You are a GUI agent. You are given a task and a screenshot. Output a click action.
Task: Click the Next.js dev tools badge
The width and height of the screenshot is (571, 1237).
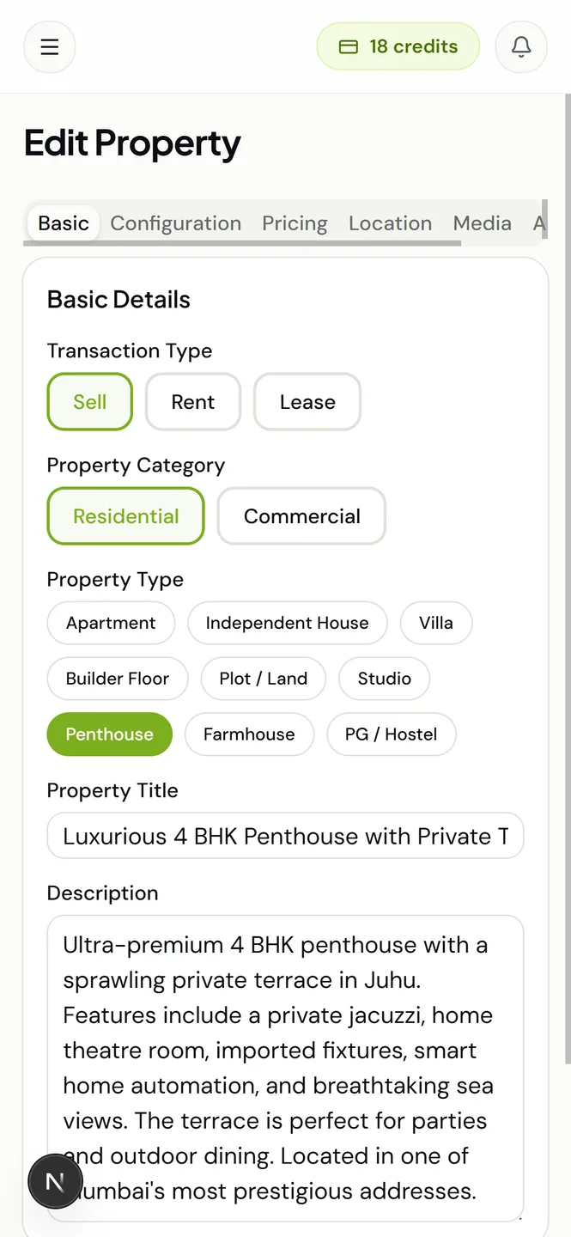tap(55, 1182)
